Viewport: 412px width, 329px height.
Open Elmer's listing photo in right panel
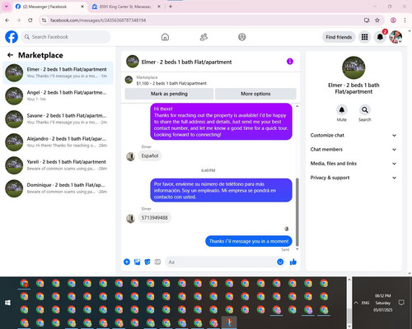(x=353, y=67)
